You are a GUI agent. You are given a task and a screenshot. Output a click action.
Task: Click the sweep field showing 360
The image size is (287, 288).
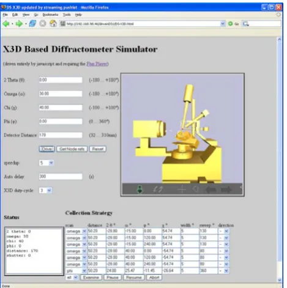click(x=208, y=271)
